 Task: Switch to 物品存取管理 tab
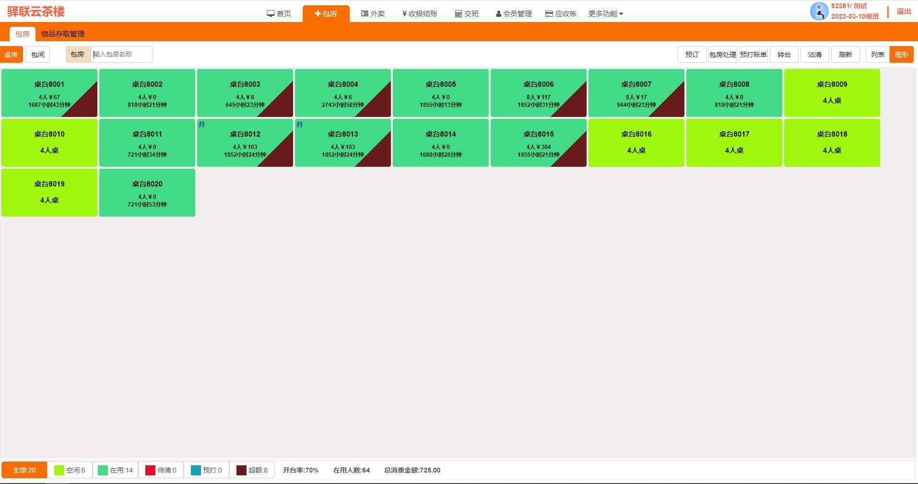pyautogui.click(x=63, y=34)
